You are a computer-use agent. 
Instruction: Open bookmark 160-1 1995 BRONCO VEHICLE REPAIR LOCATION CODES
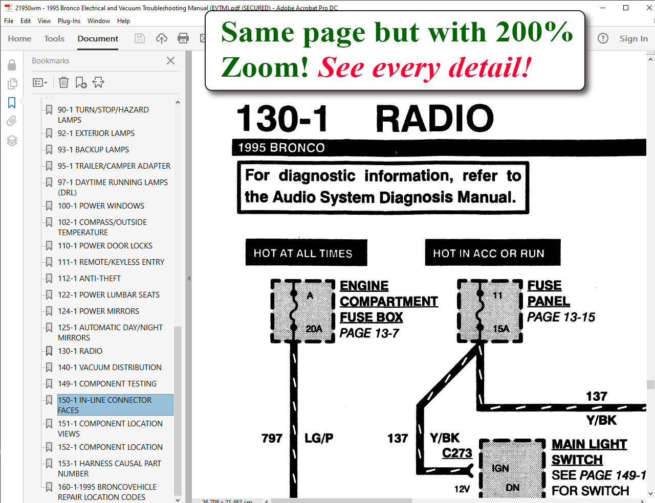pos(107,492)
